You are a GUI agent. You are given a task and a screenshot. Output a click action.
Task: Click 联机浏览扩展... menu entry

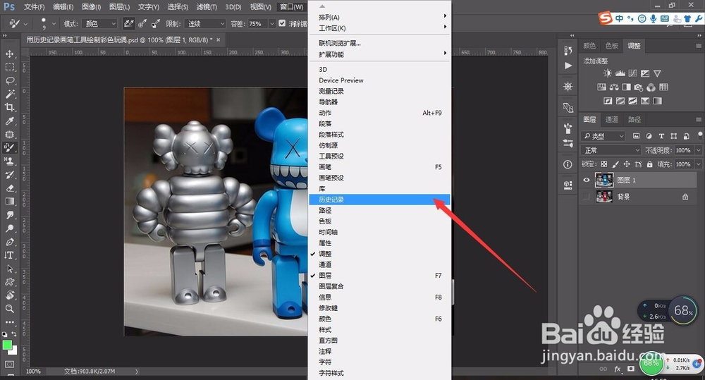[340, 43]
